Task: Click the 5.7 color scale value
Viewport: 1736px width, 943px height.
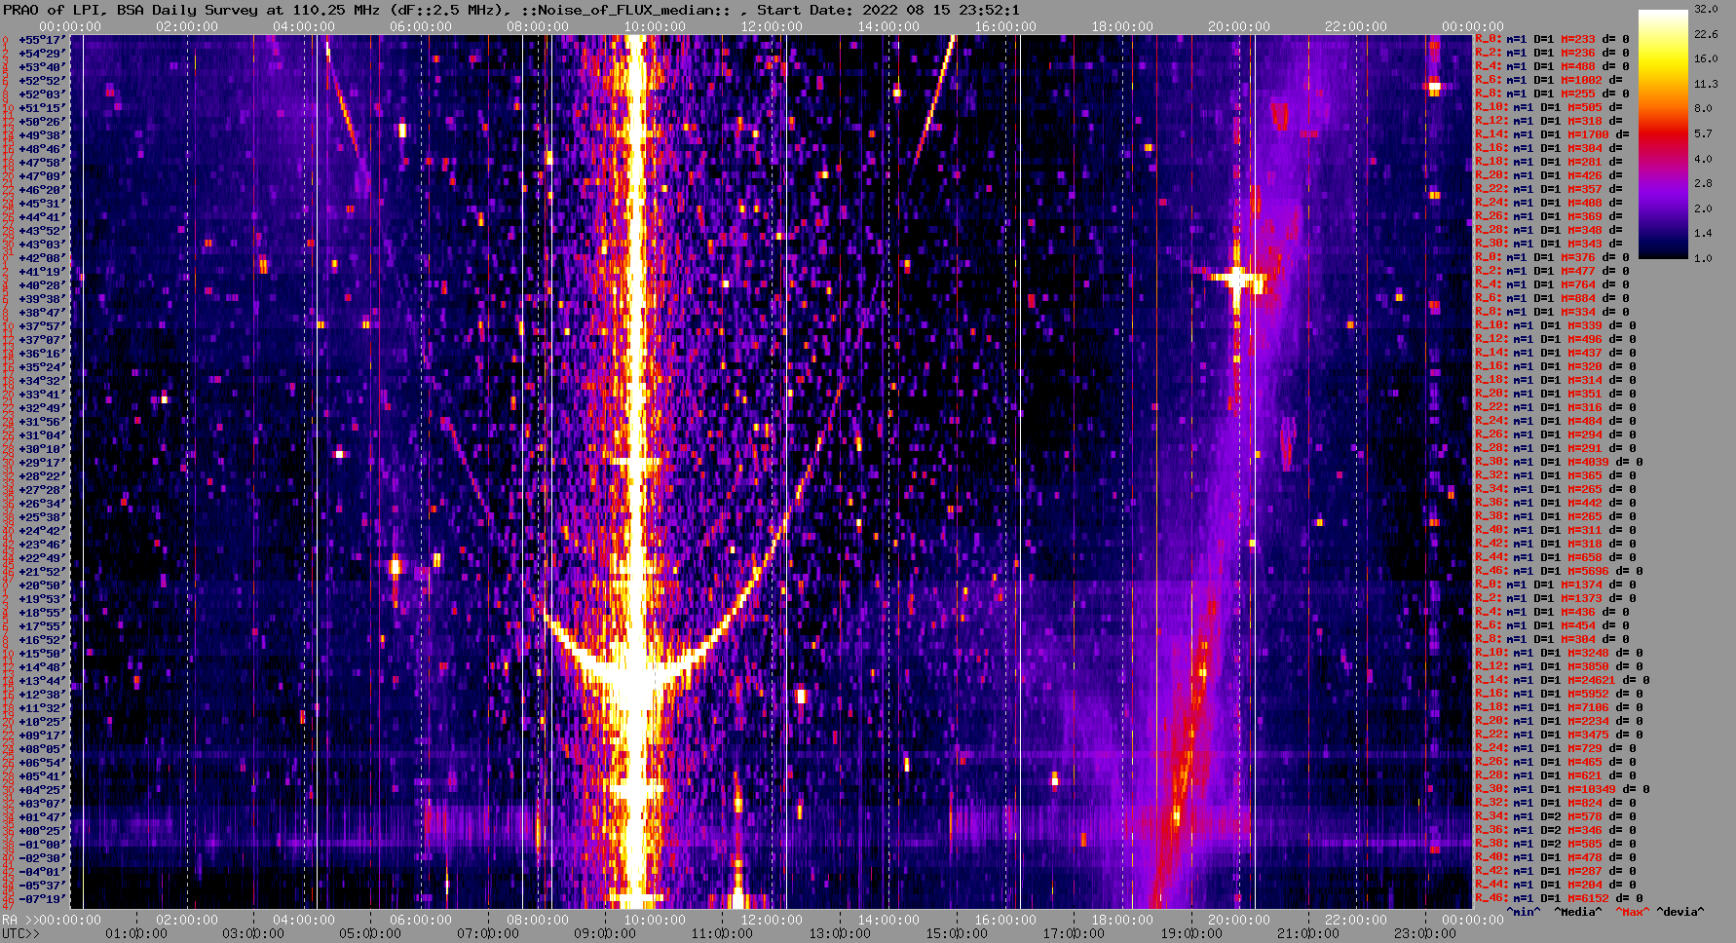Action: [1703, 133]
